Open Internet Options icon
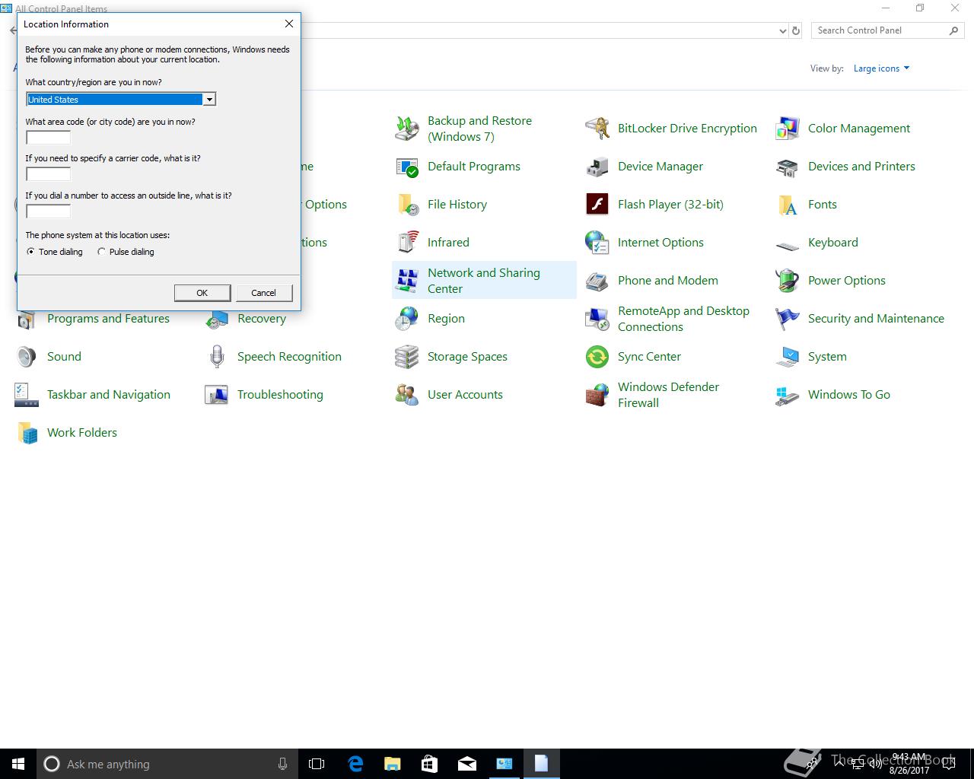974x779 pixels. click(597, 243)
